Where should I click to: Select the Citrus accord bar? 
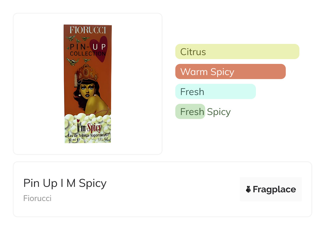[x=237, y=51]
